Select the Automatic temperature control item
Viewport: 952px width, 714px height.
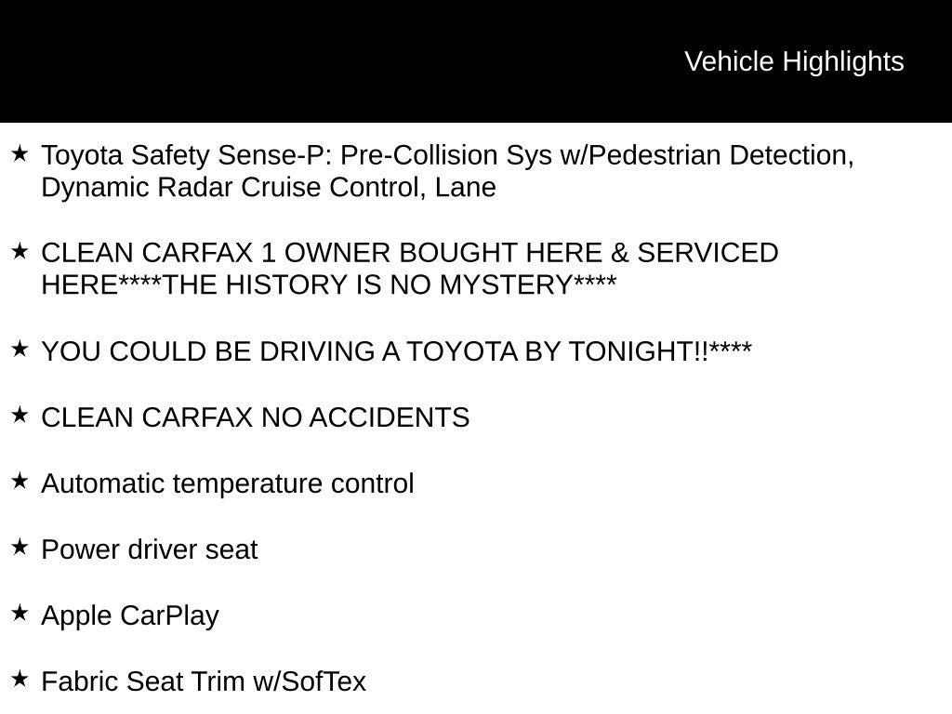click(x=228, y=484)
